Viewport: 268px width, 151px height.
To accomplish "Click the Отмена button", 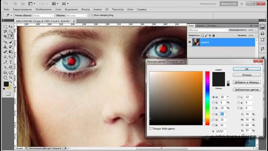I will pos(247,75).
